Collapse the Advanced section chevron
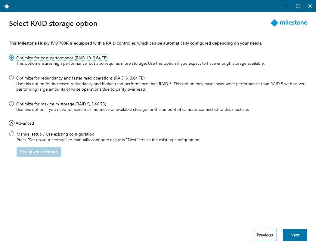 [x=11, y=123]
